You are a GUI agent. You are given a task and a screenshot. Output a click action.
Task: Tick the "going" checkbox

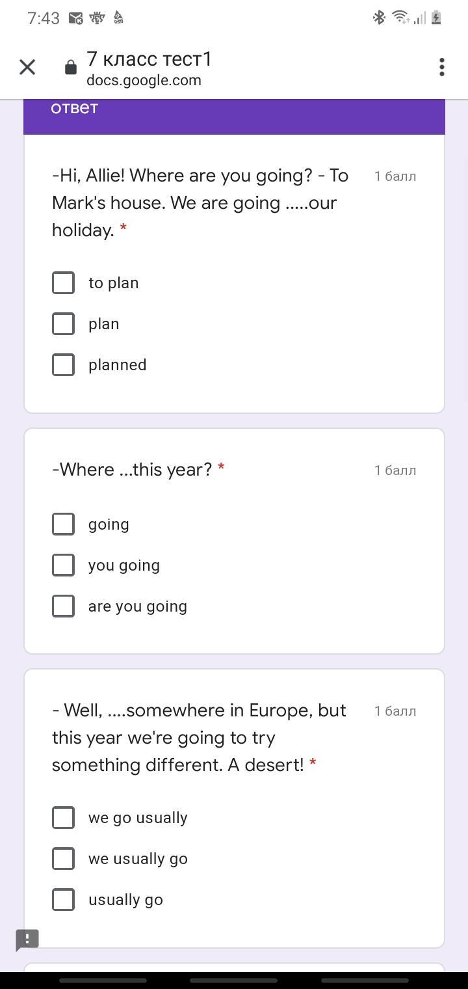63,524
